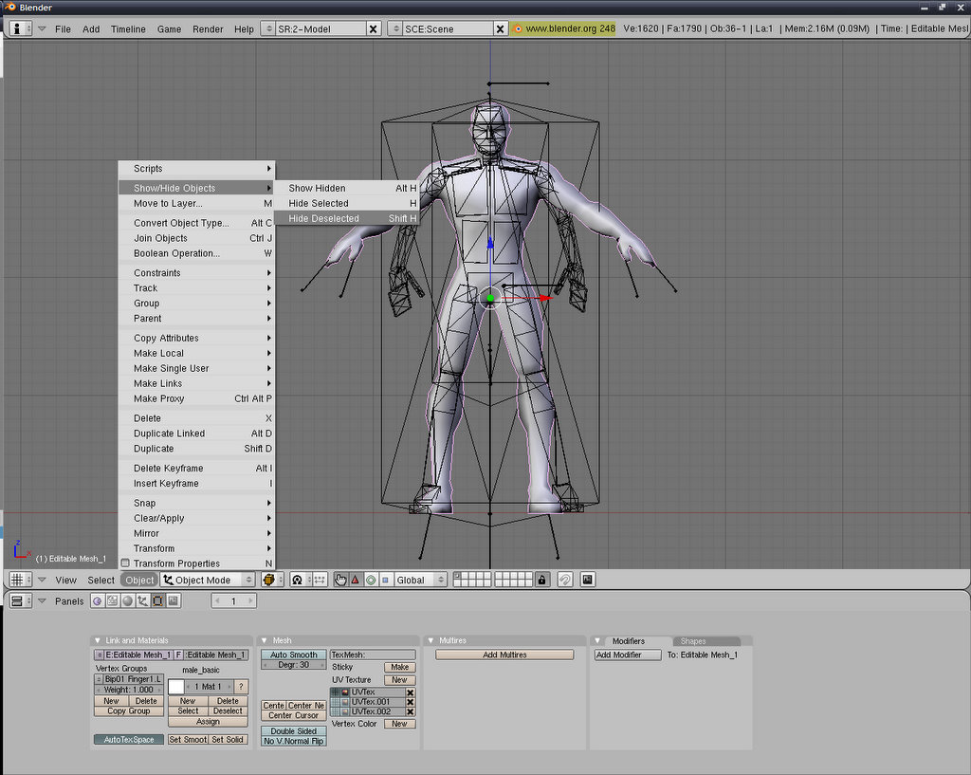Screen dimensions: 971x775
Task: Collapse the Link and Materials panel
Action: coord(98,641)
